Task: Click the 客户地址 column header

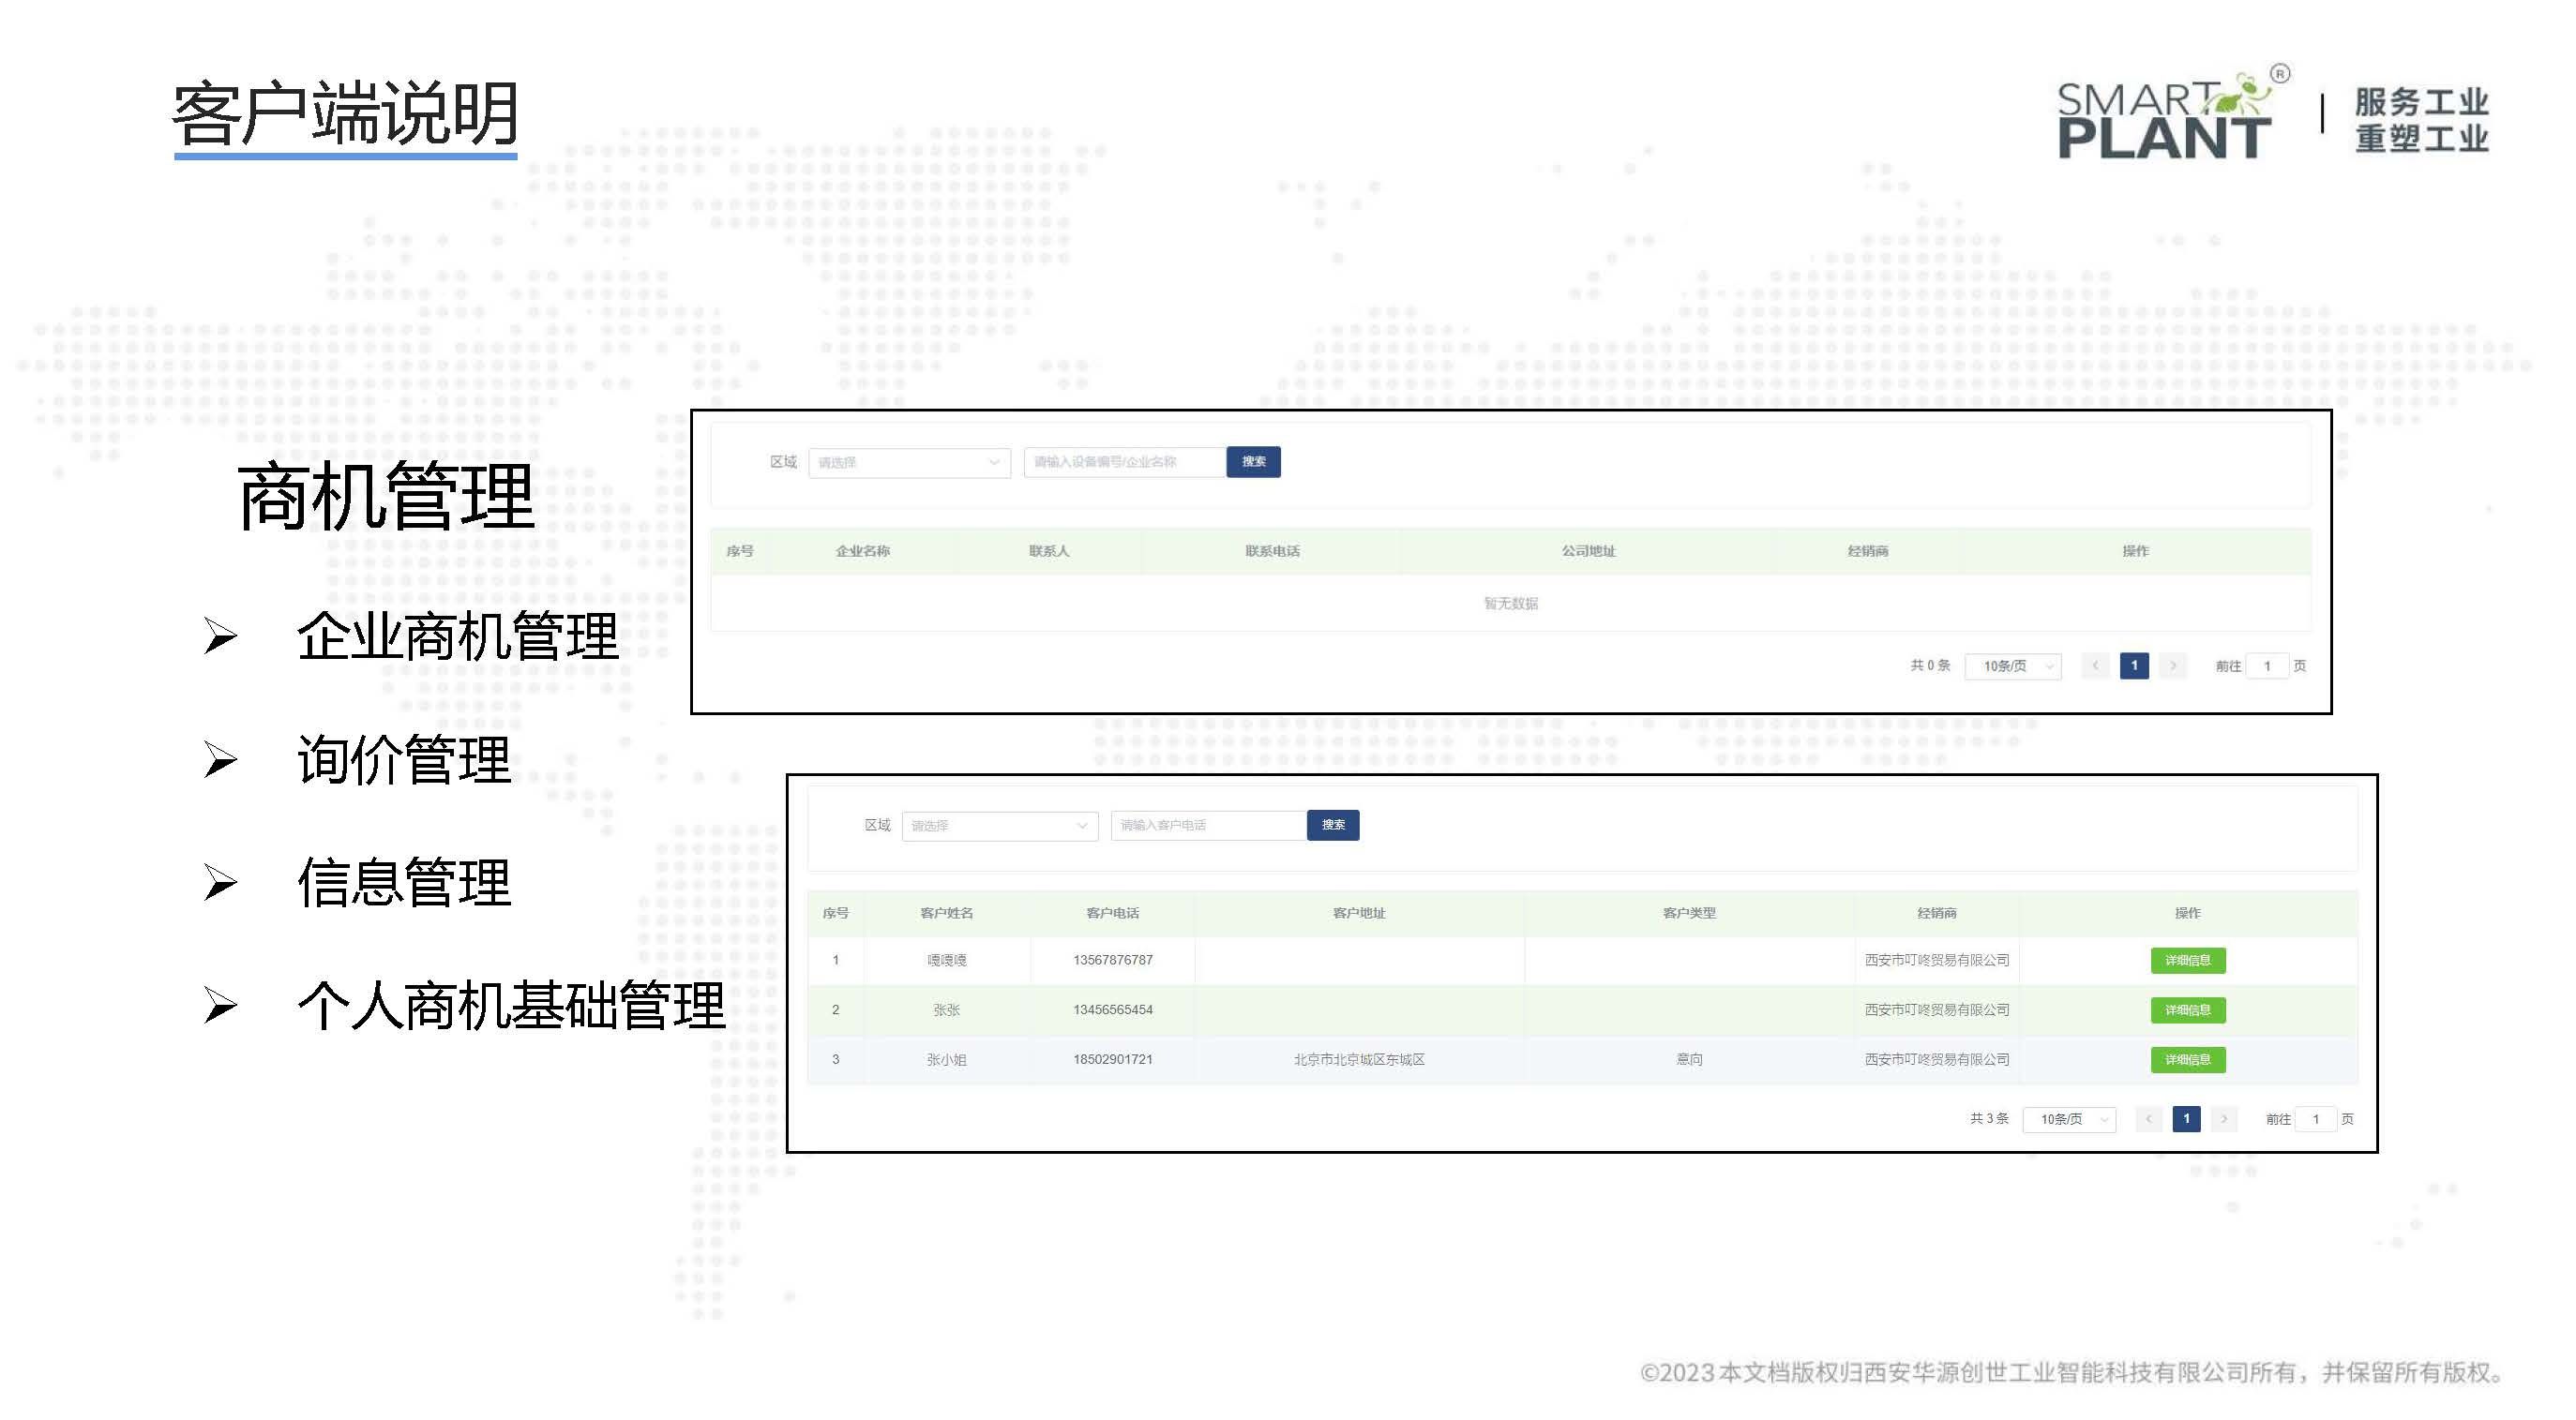Action: pyautogui.click(x=1359, y=915)
